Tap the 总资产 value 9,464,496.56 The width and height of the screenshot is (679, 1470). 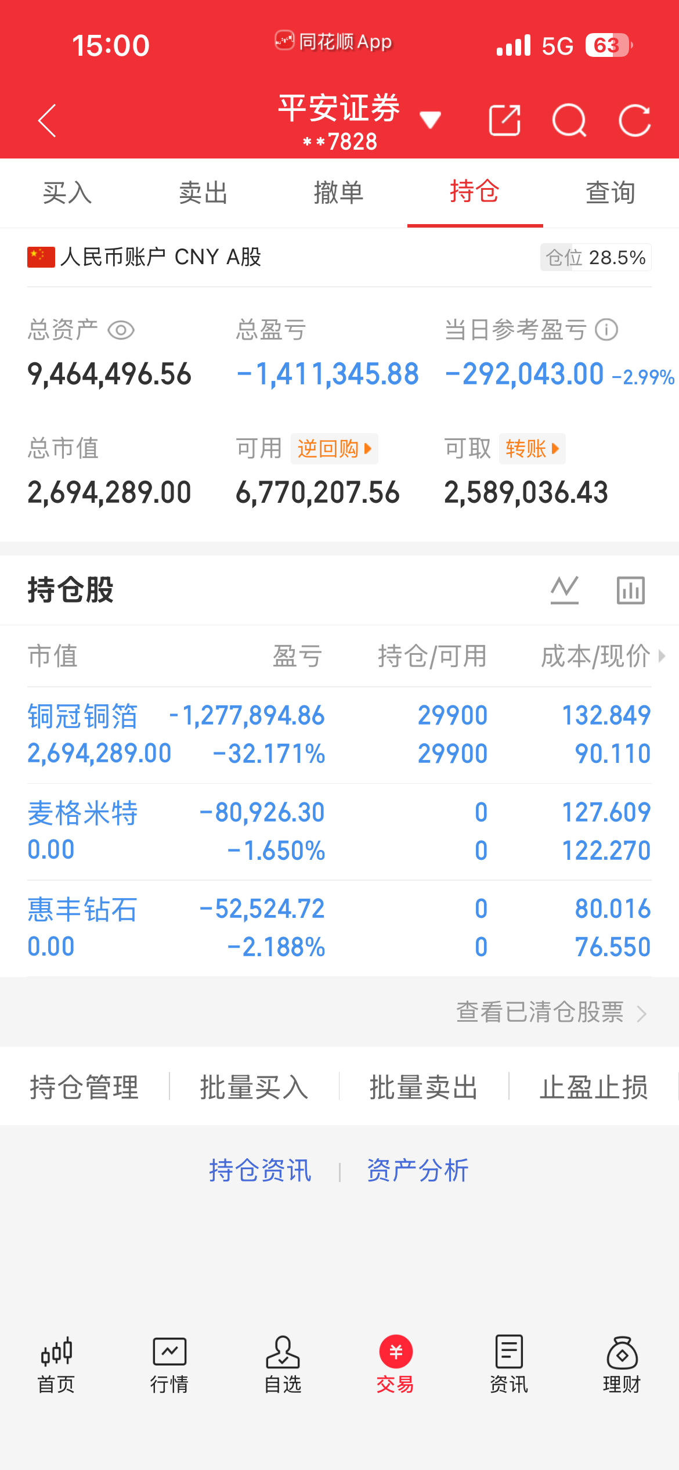[x=110, y=374]
